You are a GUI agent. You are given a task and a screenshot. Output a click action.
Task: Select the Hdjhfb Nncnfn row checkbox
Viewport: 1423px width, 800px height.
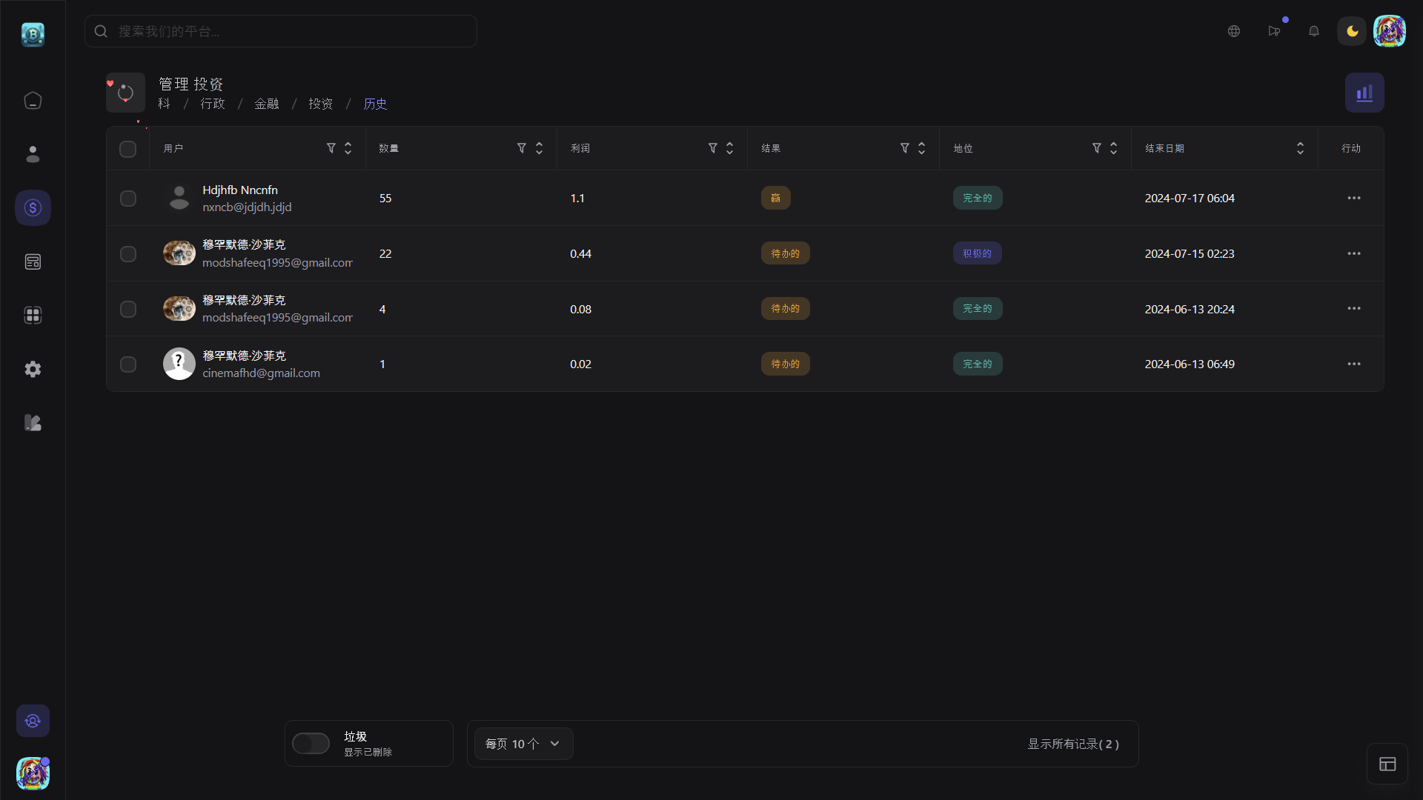coord(127,199)
